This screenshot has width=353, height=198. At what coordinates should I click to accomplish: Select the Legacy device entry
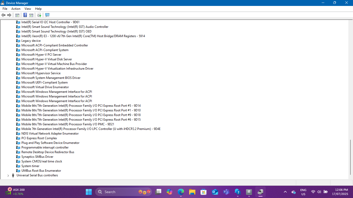(x=31, y=41)
